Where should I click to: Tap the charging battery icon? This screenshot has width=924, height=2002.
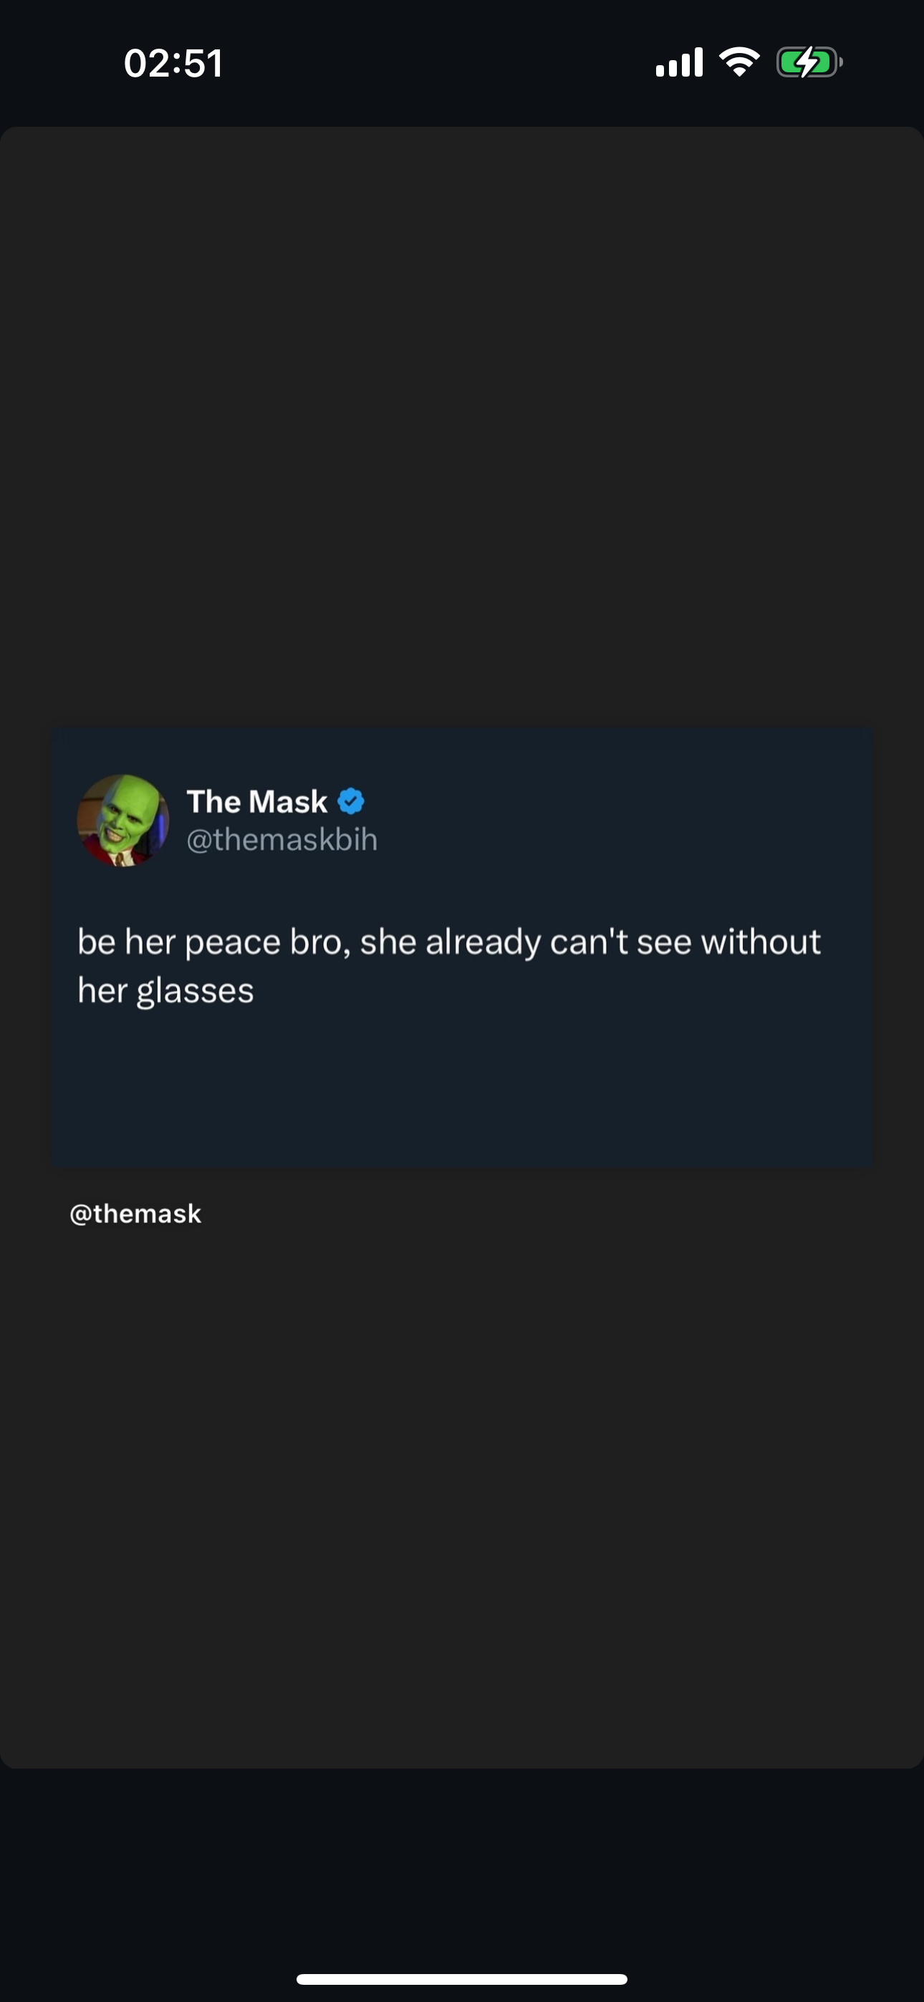point(809,62)
